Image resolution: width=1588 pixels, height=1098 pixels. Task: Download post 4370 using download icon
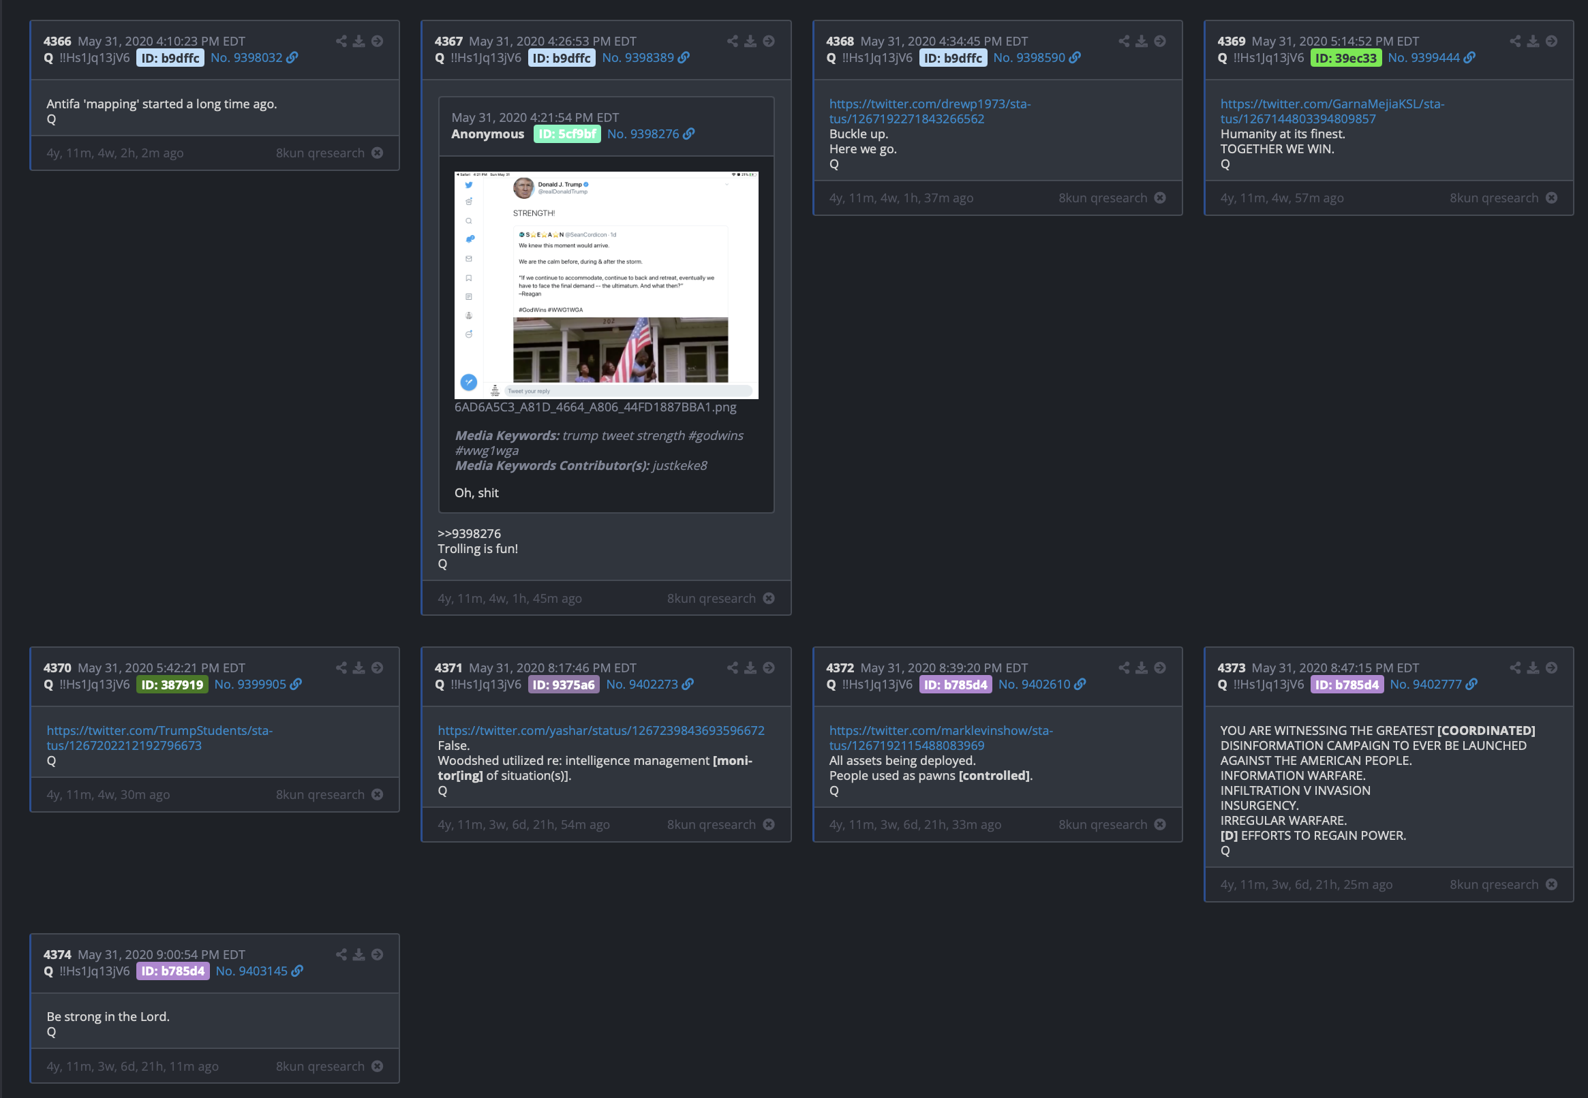[x=358, y=668]
